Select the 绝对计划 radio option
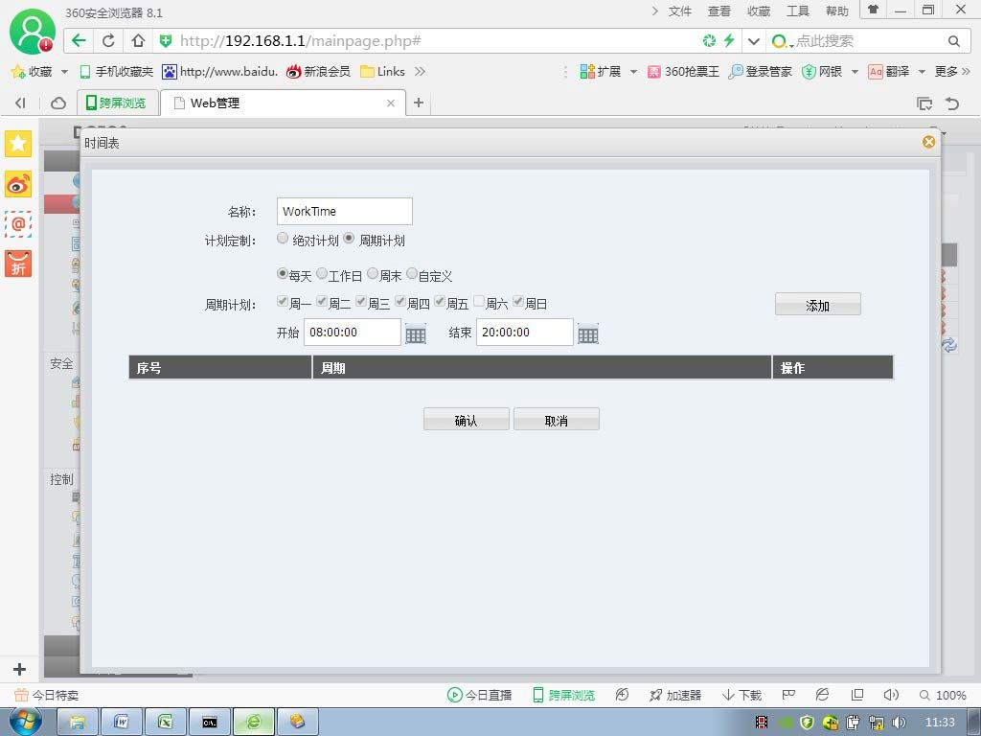Image resolution: width=981 pixels, height=736 pixels. click(283, 238)
